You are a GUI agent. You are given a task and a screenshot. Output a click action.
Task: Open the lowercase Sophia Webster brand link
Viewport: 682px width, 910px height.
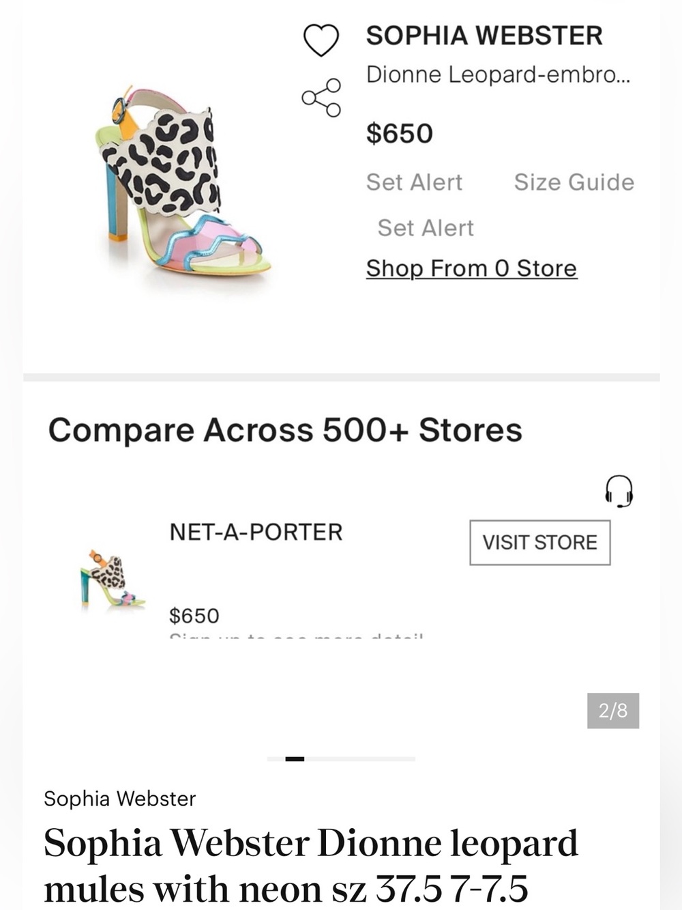pos(119,799)
